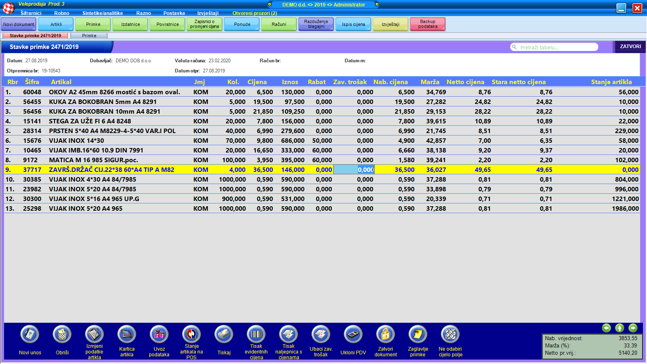The width and height of the screenshot is (647, 364).
Task: Click the green up arrow button
Action: pos(620,328)
